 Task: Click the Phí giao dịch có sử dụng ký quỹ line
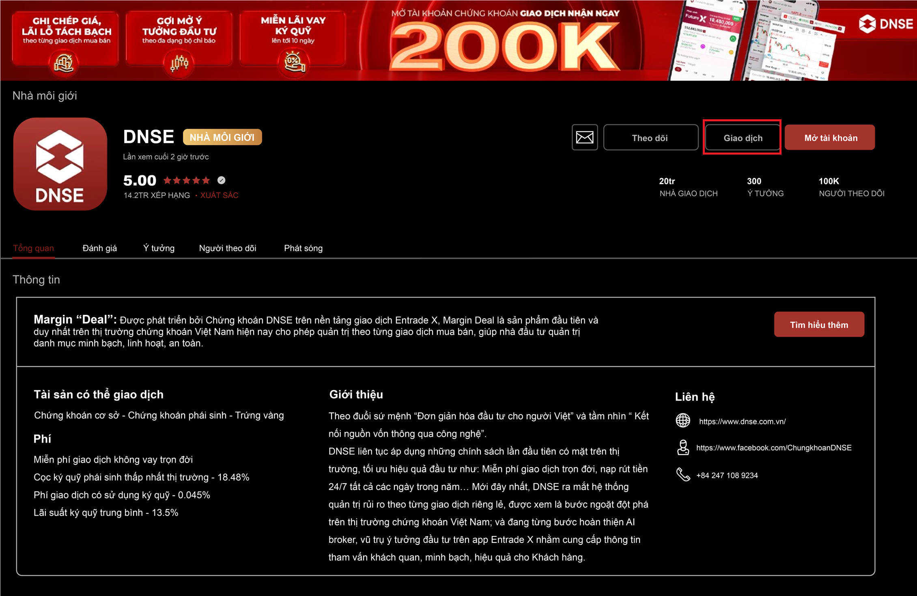pyautogui.click(x=122, y=495)
